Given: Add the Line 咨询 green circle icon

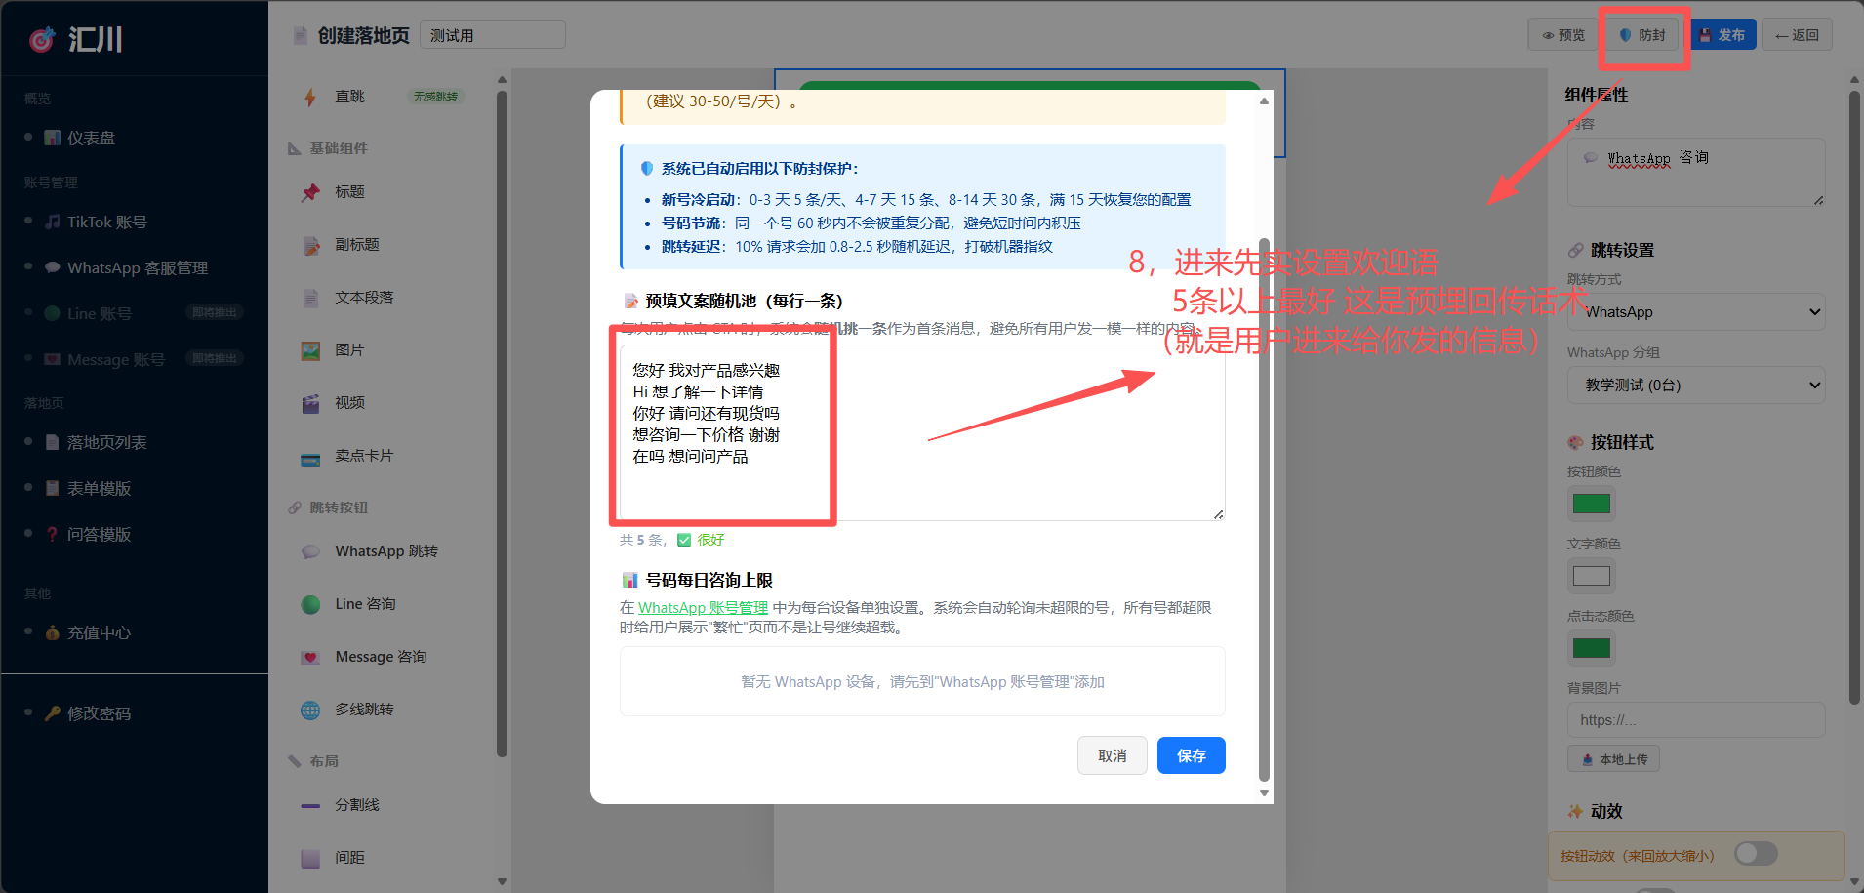Looking at the screenshot, I should (x=310, y=605).
